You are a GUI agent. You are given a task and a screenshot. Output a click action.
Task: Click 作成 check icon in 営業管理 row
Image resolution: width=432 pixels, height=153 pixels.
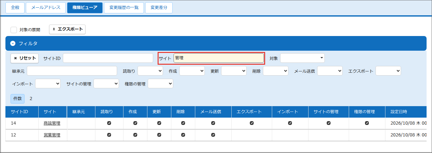[135, 135]
